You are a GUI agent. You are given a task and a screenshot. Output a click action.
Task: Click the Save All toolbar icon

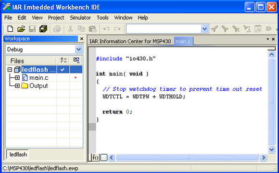point(43,29)
